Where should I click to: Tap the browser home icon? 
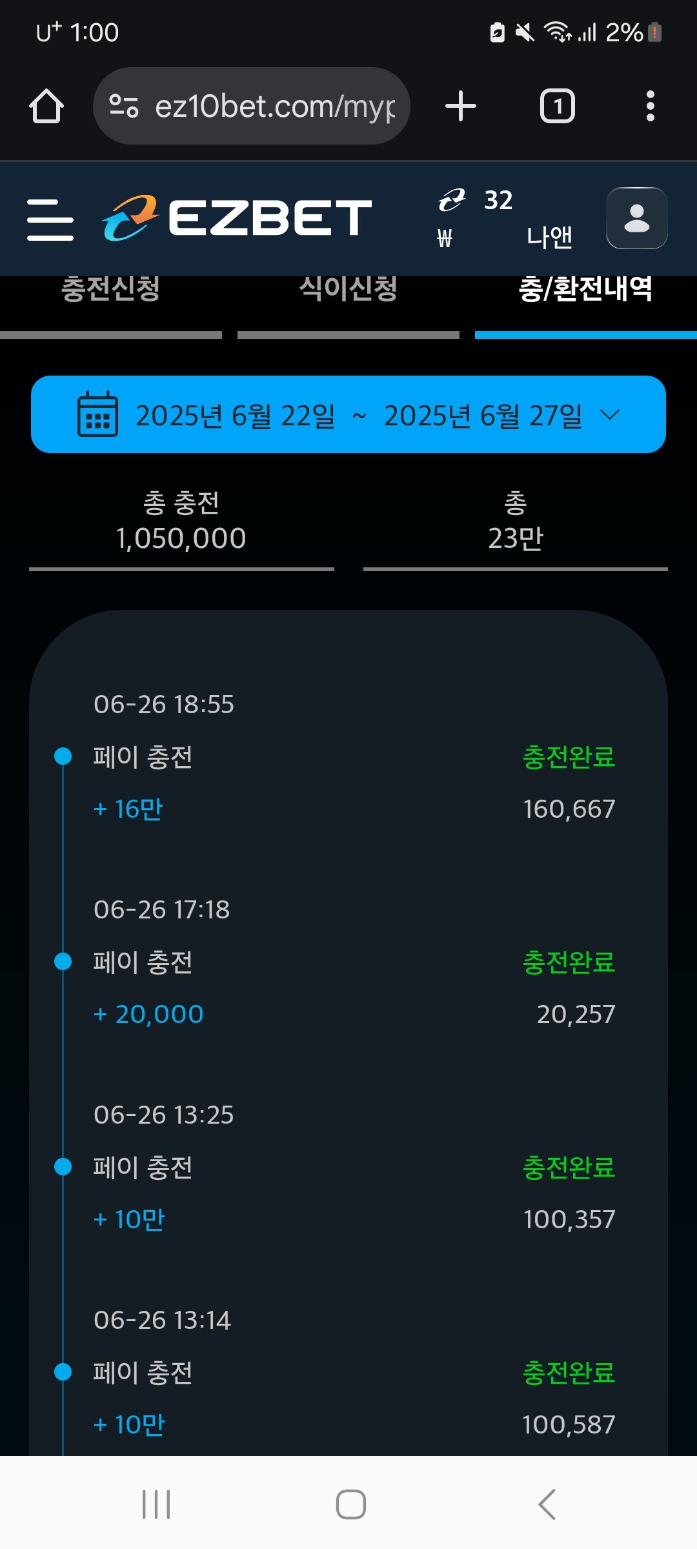46,106
